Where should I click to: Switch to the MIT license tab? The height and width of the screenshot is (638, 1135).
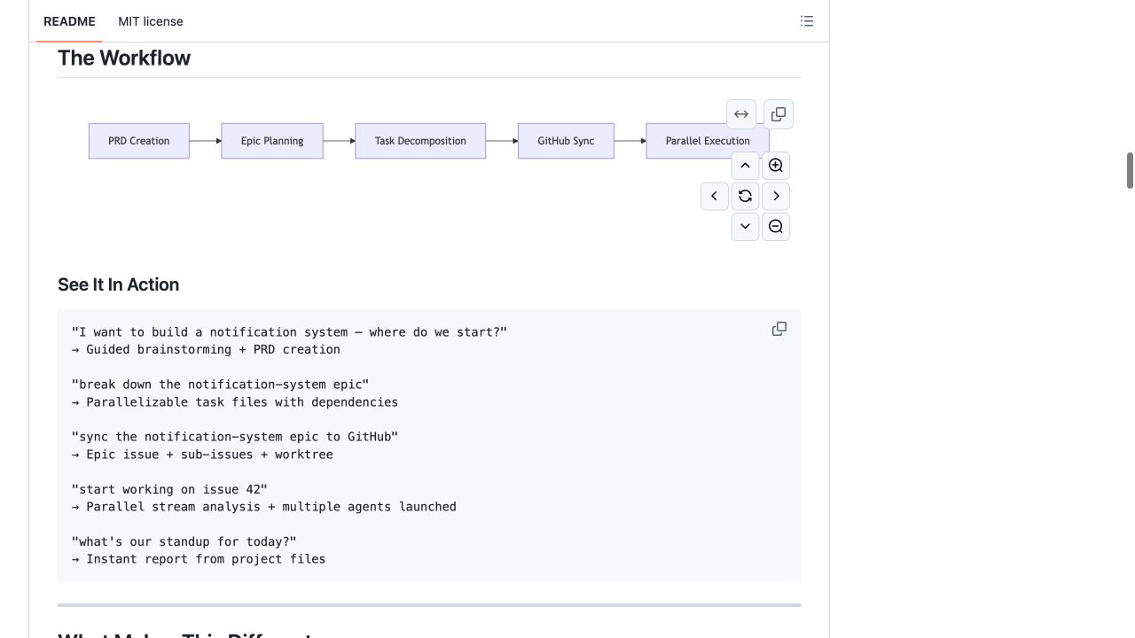click(151, 21)
